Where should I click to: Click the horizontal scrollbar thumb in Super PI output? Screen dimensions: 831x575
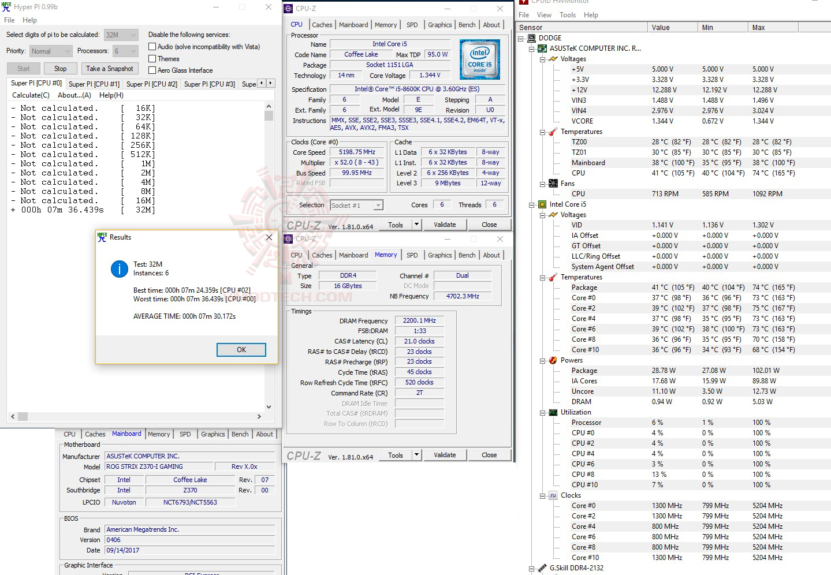(23, 416)
